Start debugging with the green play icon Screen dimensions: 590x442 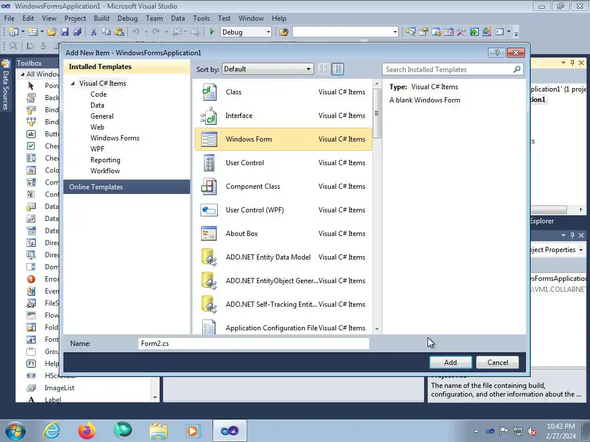[x=211, y=32]
